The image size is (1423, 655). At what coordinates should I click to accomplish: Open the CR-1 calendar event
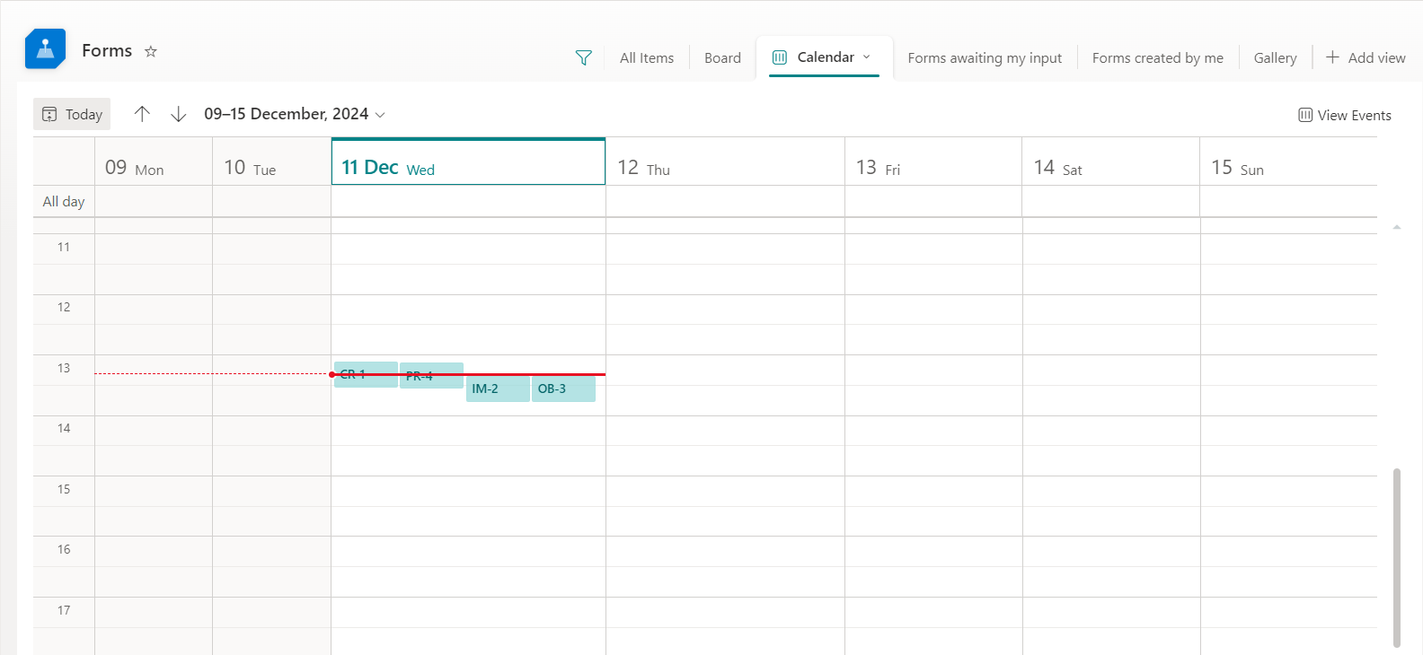(366, 374)
